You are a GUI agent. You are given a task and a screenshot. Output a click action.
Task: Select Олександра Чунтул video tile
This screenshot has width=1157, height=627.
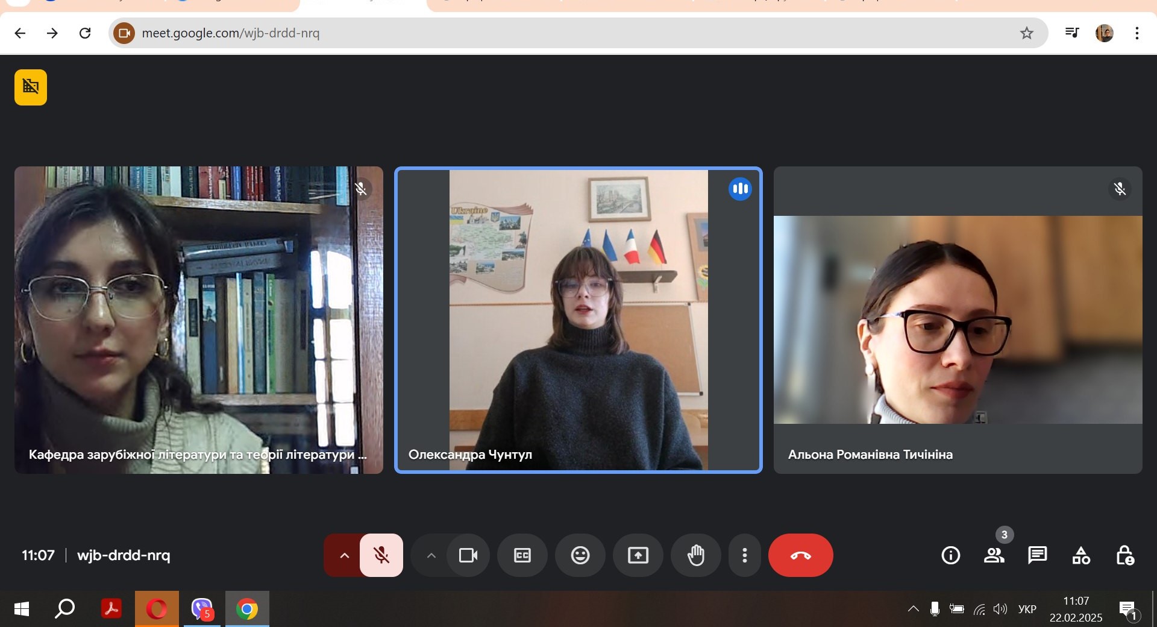tap(578, 320)
